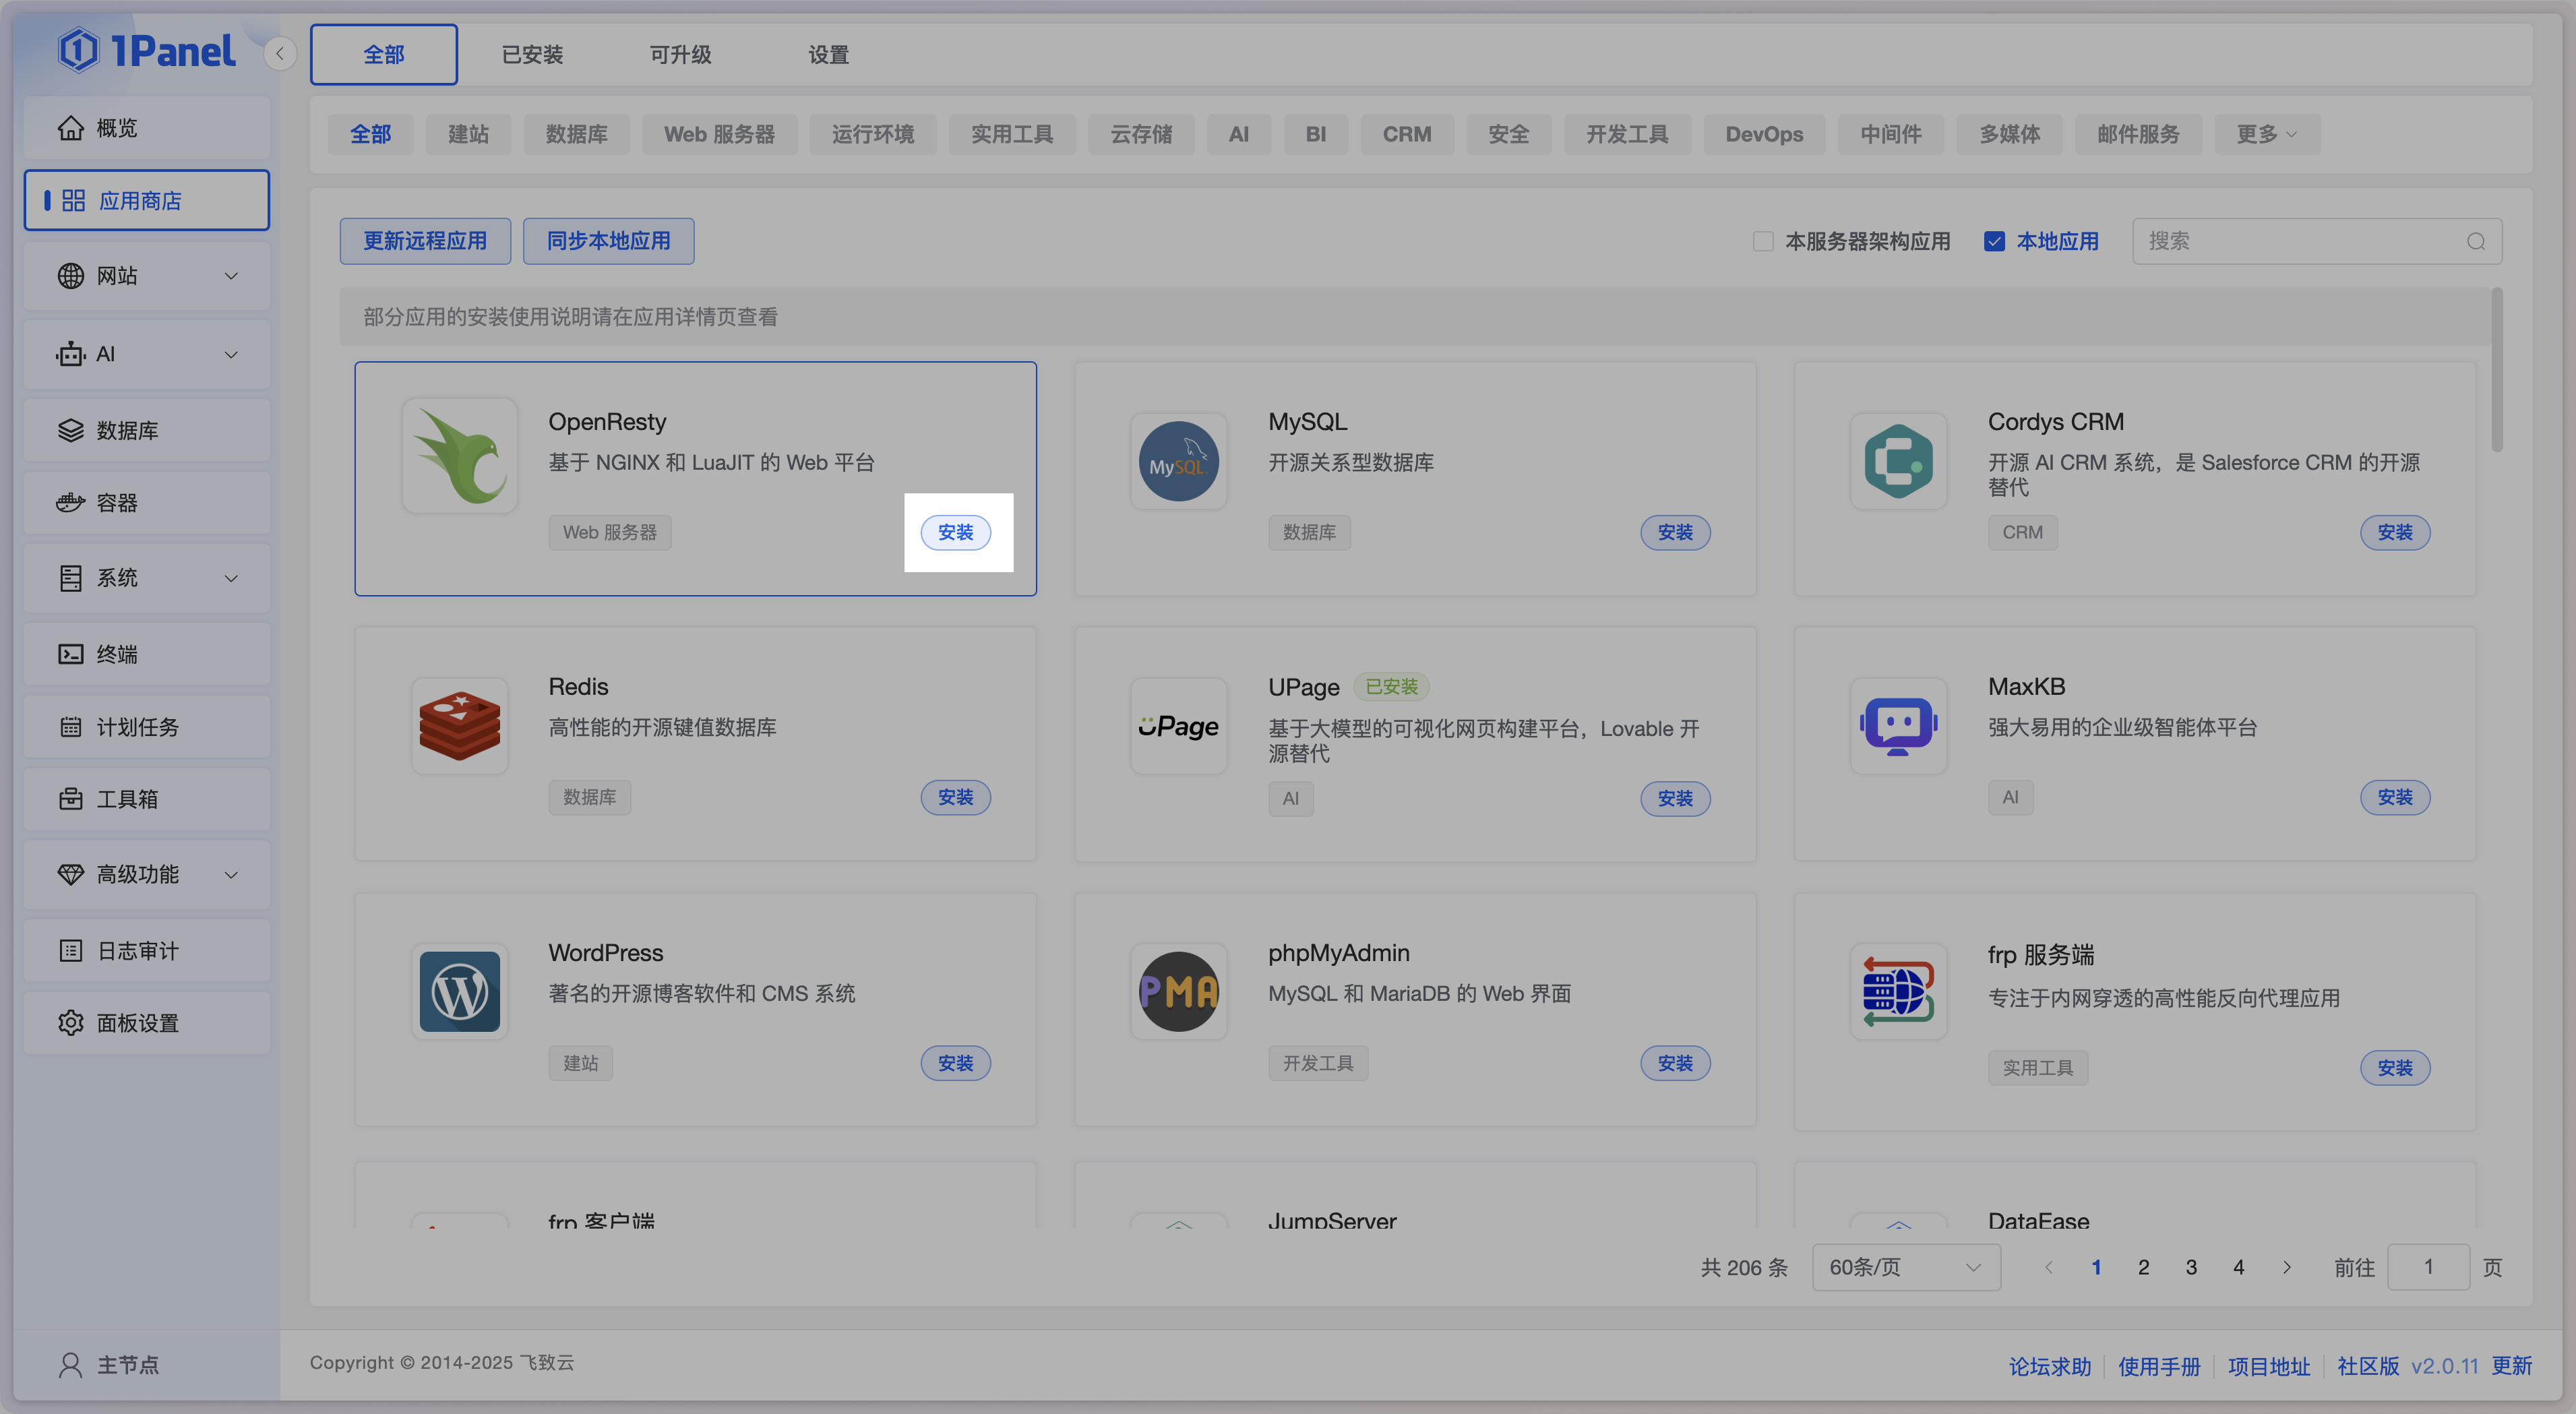
Task: Click the 搜索 search input field
Action: (2300, 241)
